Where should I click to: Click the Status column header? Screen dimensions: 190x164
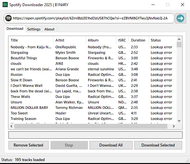(163, 40)
